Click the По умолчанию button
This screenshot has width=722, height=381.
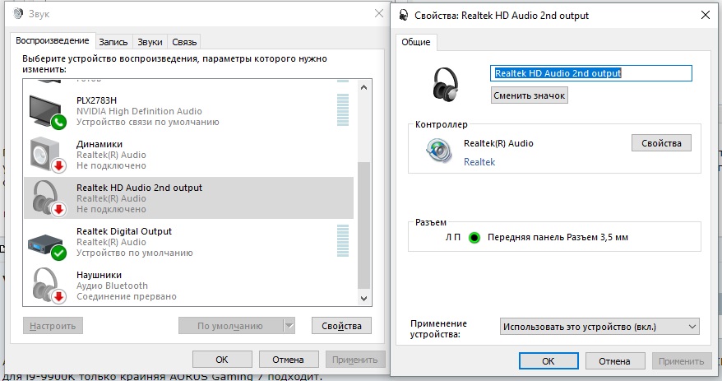tap(230, 326)
